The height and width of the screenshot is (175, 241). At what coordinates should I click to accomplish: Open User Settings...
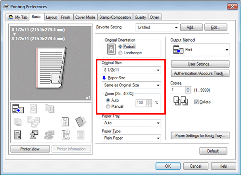[x=200, y=64]
